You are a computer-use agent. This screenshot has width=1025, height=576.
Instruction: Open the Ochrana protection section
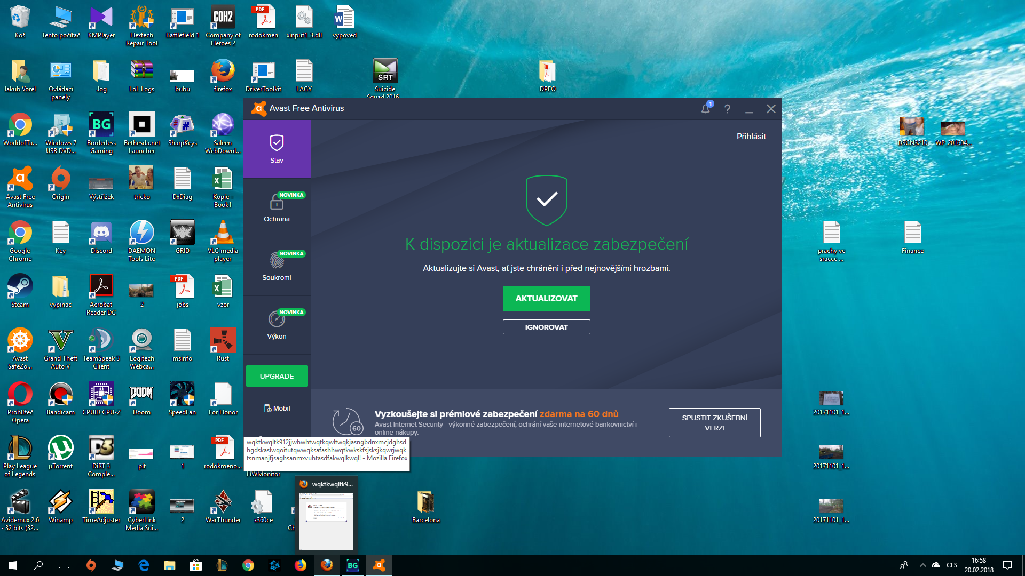click(277, 207)
